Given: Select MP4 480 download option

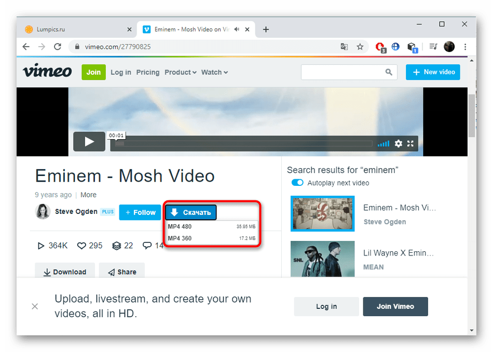Looking at the screenshot, I should pyautogui.click(x=211, y=226).
